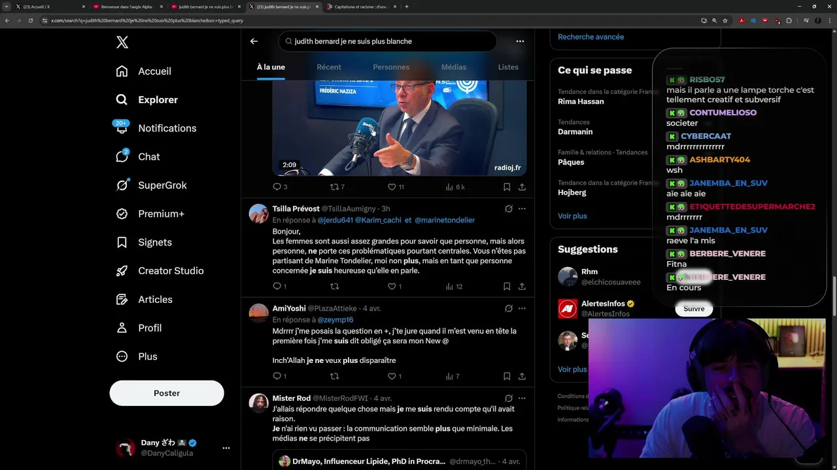Reply to the radioj.fr video post
The width and height of the screenshot is (837, 470).
(x=280, y=187)
